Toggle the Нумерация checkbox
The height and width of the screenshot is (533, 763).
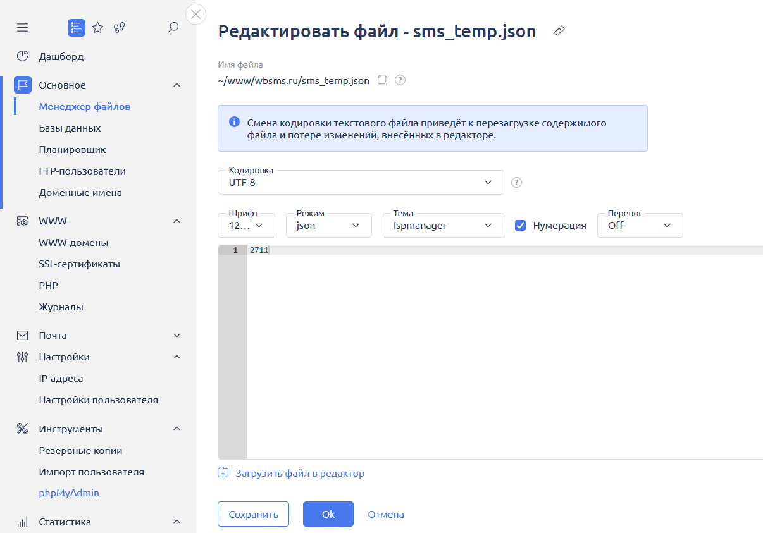click(x=521, y=225)
